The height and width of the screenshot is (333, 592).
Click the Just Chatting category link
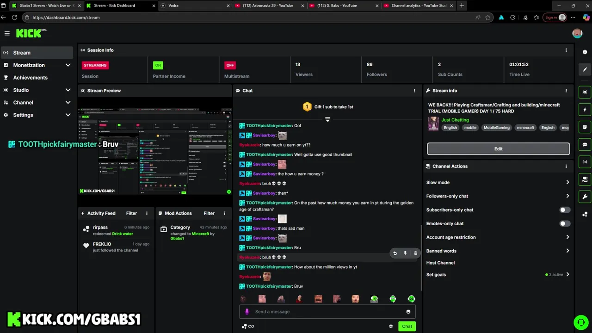pyautogui.click(x=455, y=120)
